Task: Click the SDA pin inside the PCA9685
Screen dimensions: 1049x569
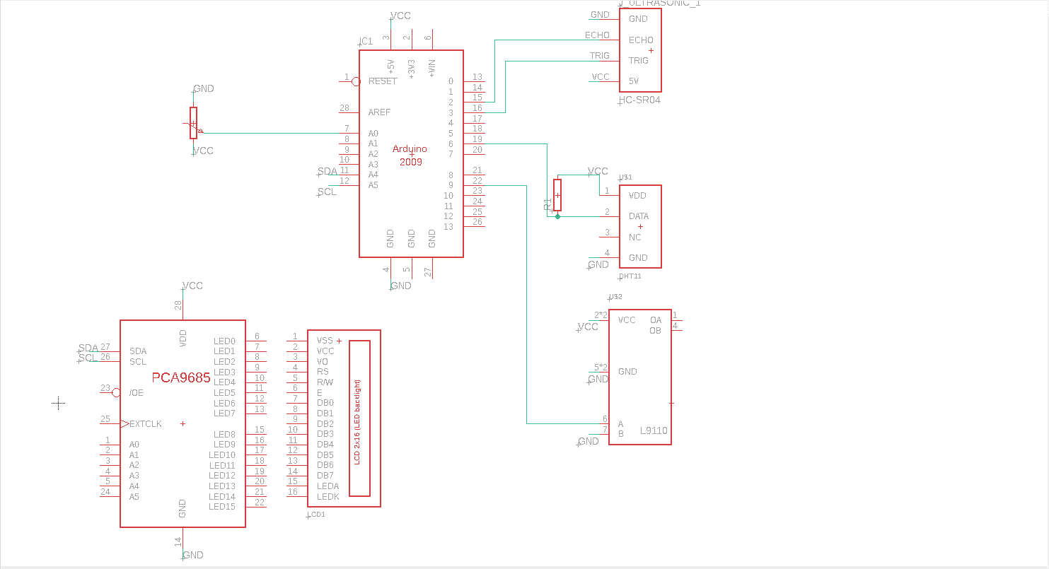Action: [138, 351]
